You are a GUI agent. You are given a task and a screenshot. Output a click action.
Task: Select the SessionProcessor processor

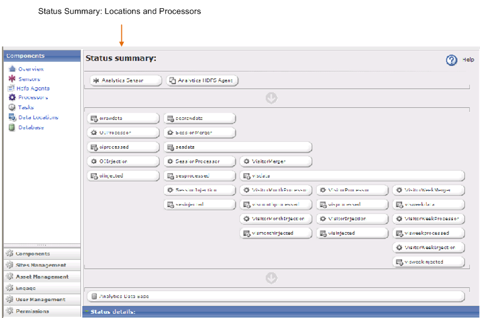[200, 161]
